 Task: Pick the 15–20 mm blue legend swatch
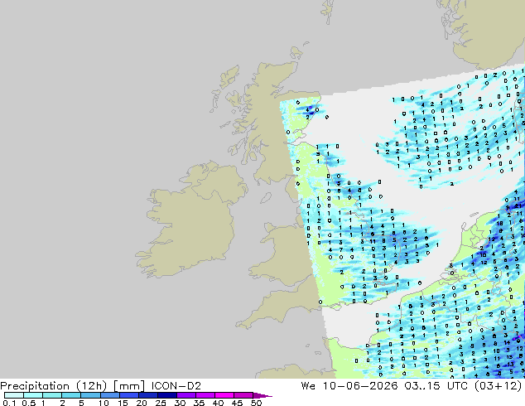(x=128, y=395)
